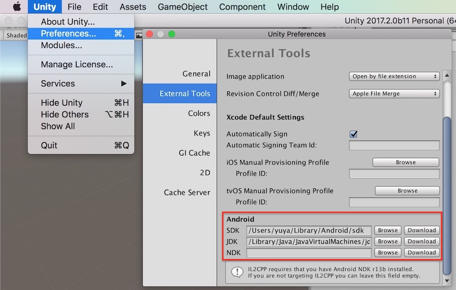The image size is (456, 290).
Task: Choose About Unity... menu item
Action: (x=81, y=21)
